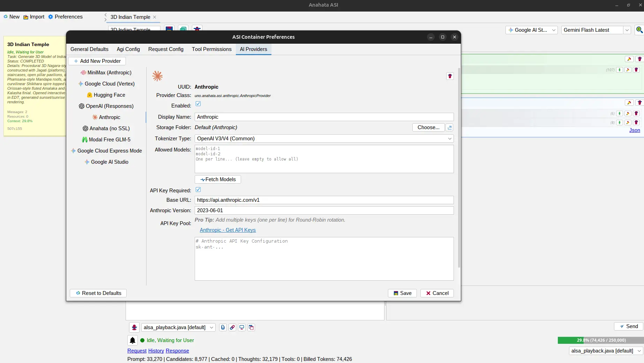644x363 pixels.
Task: Click the context usage progress bar
Action: (x=601, y=340)
